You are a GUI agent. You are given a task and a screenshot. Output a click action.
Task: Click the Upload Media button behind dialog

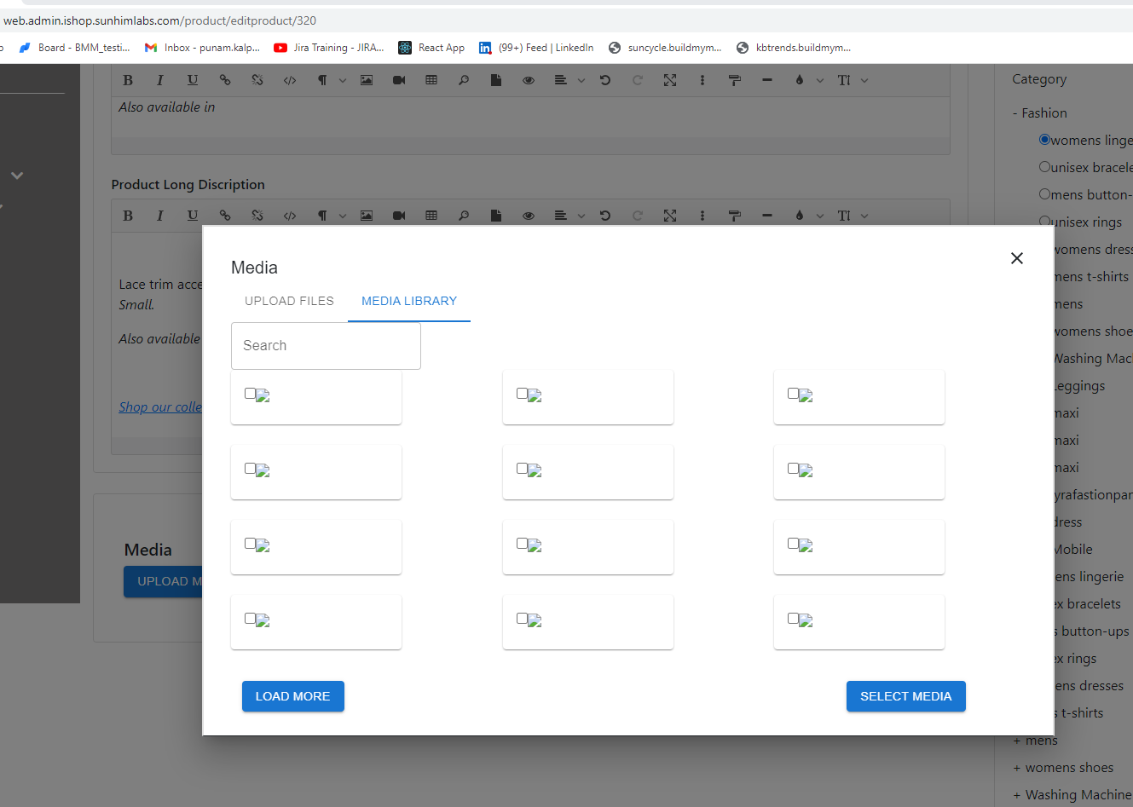pyautogui.click(x=163, y=581)
